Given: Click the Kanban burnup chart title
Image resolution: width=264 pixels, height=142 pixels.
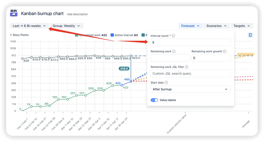Looking at the screenshot, I should (x=42, y=13).
